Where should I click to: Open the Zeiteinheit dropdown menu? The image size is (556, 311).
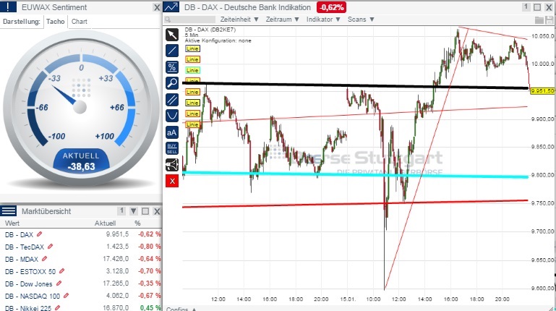(x=239, y=19)
